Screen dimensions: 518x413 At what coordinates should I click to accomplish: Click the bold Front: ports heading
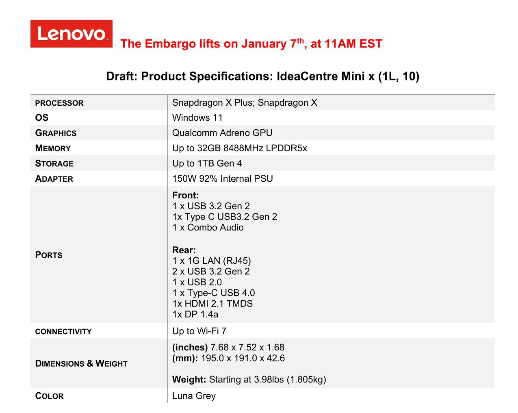(x=185, y=195)
